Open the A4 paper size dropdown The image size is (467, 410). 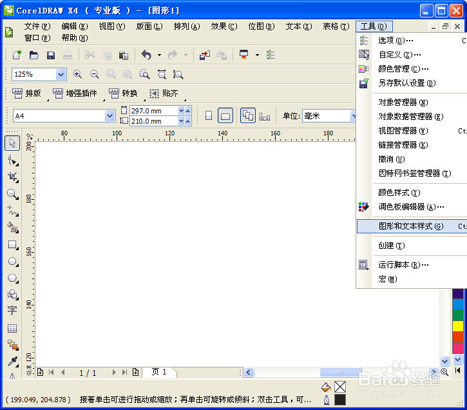(x=110, y=115)
